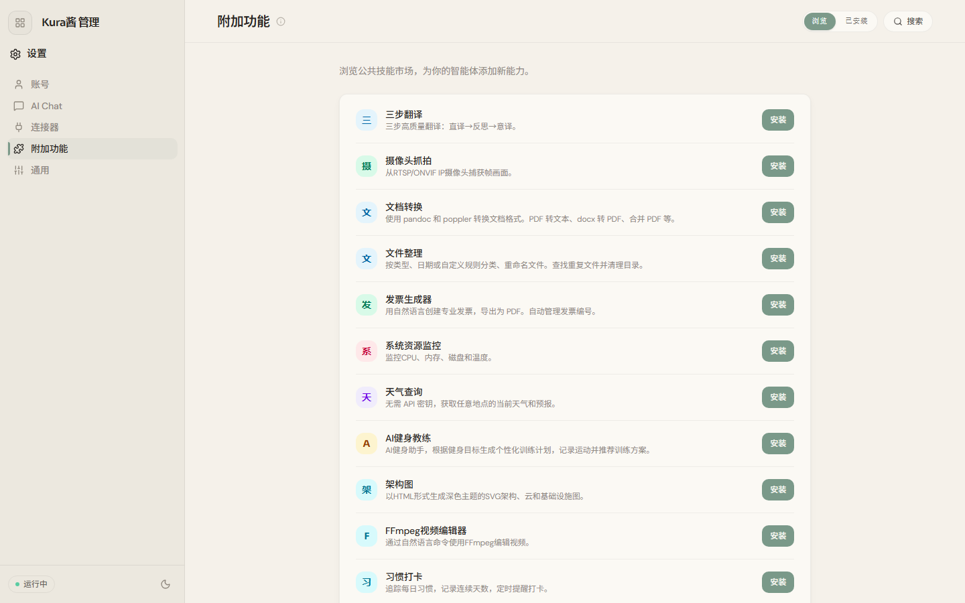Click the 文档转换 skill name

tap(403, 207)
